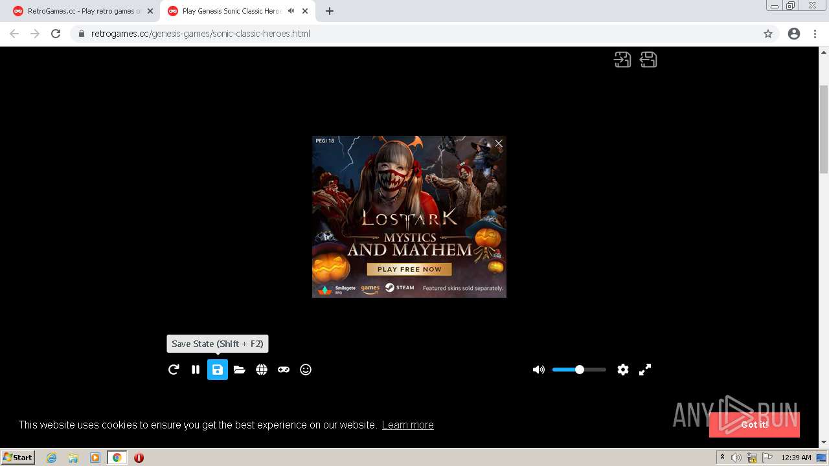The width and height of the screenshot is (829, 466).
Task: Restart the game with the reload icon
Action: (x=174, y=370)
